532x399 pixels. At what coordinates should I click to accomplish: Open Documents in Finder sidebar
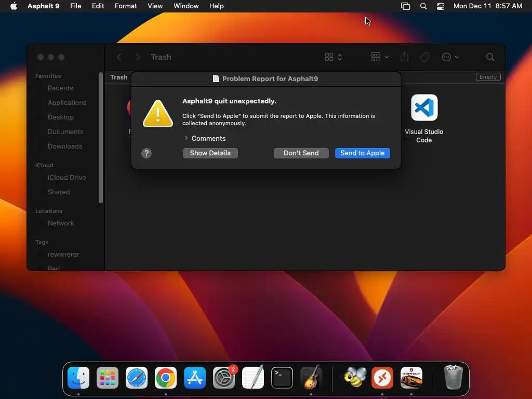[x=65, y=132]
